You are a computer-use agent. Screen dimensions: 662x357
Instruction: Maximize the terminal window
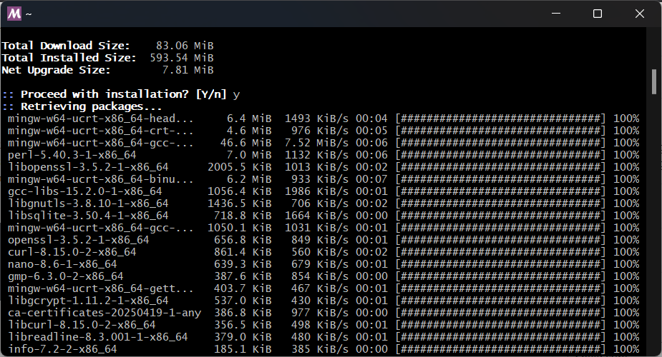pyautogui.click(x=598, y=14)
